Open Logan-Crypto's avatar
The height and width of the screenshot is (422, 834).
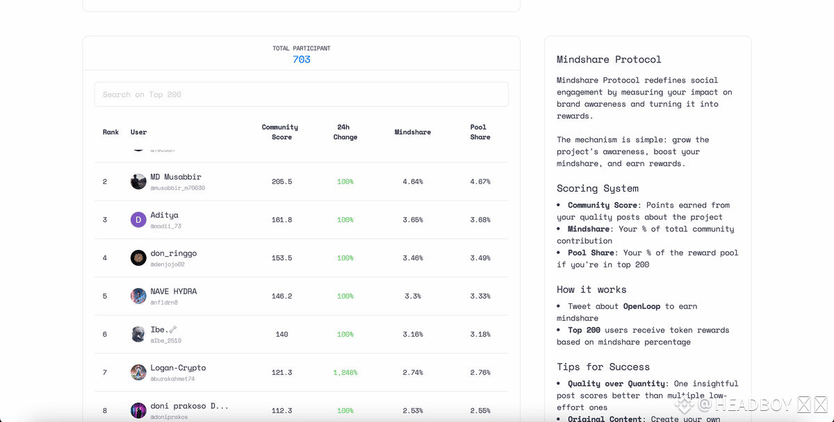click(x=138, y=373)
